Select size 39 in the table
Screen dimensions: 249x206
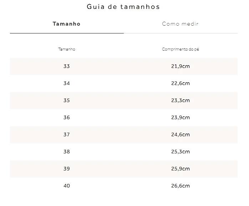pyautogui.click(x=67, y=169)
